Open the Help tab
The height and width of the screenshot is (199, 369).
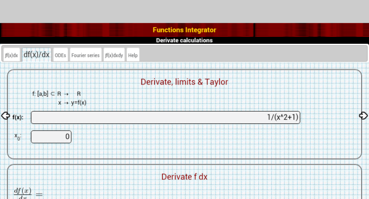(133, 55)
